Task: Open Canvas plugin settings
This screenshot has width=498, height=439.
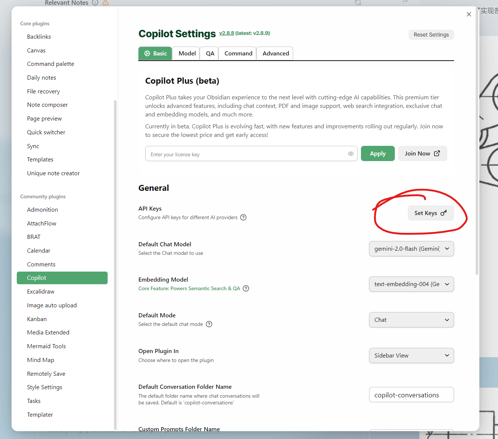Action: point(62,50)
